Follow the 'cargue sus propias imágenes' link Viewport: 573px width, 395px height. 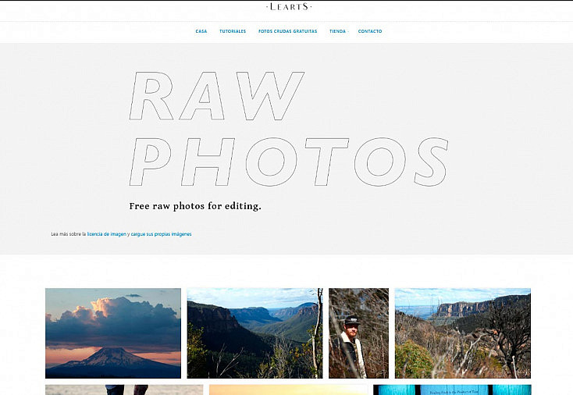point(161,234)
